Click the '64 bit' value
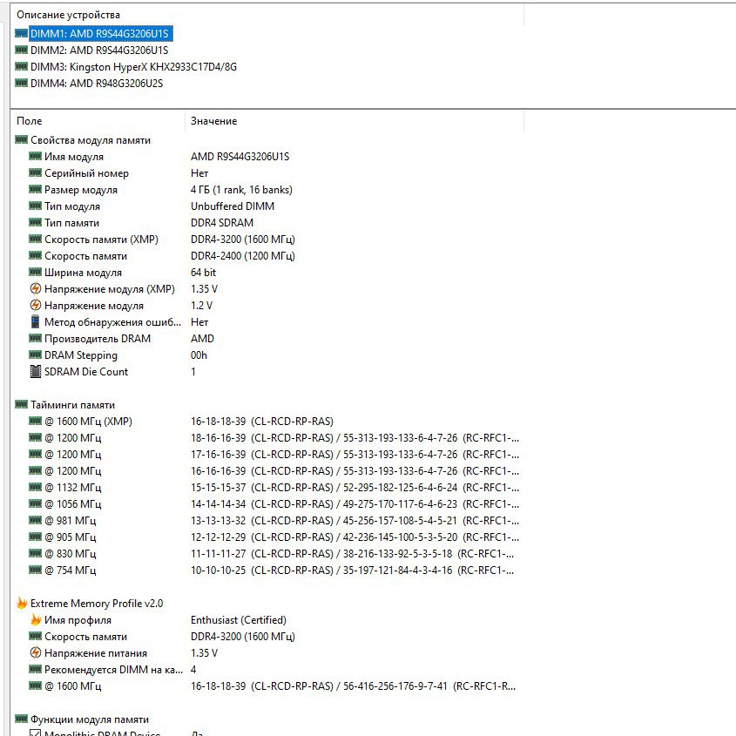 click(x=203, y=273)
